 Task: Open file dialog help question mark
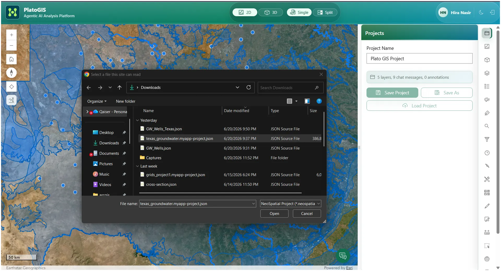click(319, 101)
